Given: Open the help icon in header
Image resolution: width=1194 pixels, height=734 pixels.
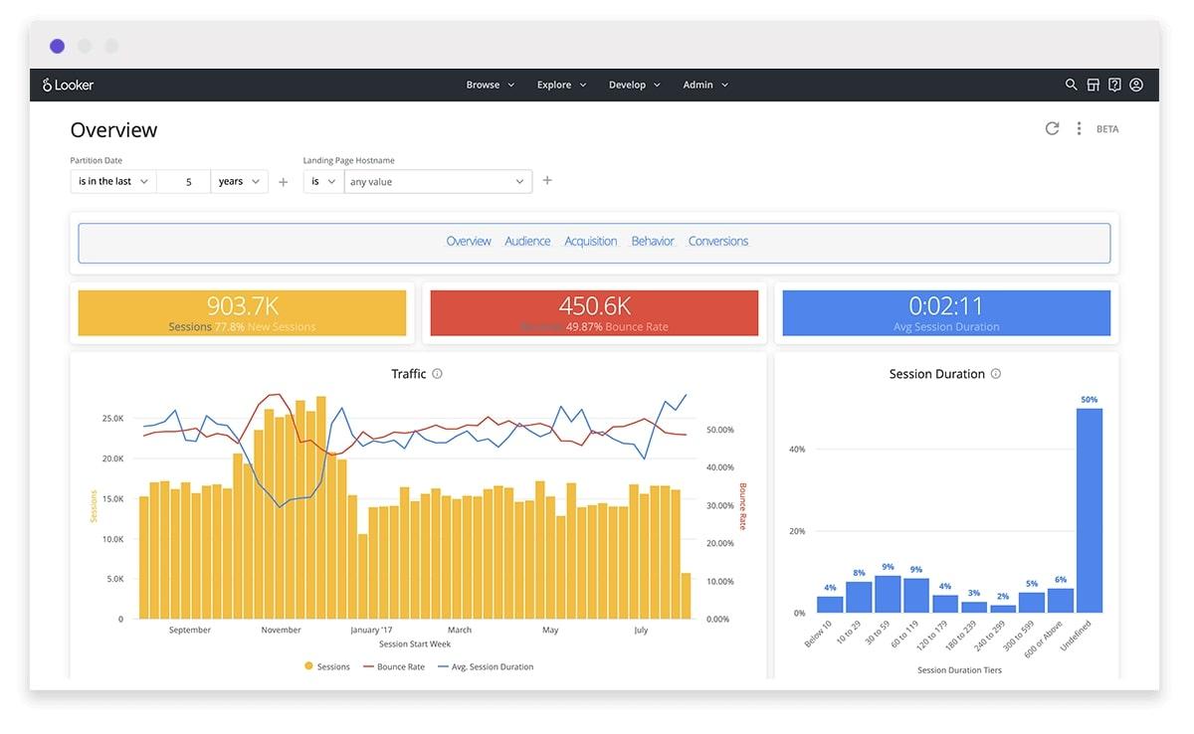Looking at the screenshot, I should (x=1114, y=85).
